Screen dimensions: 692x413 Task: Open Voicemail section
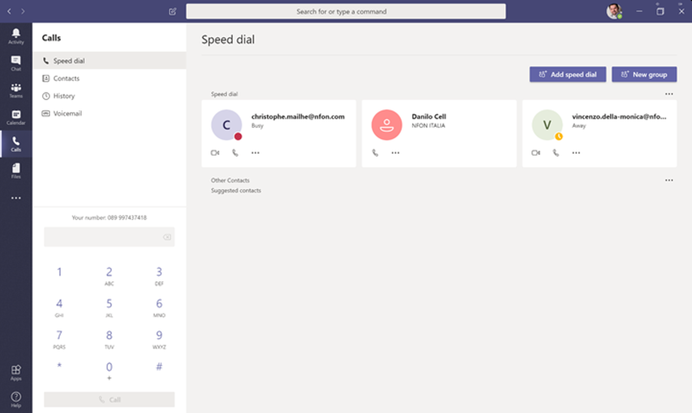67,113
